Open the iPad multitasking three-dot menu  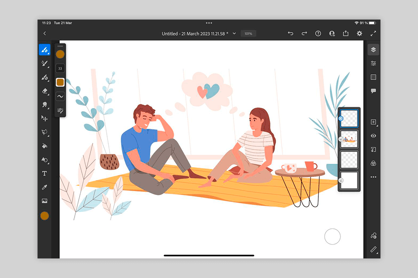209,23
